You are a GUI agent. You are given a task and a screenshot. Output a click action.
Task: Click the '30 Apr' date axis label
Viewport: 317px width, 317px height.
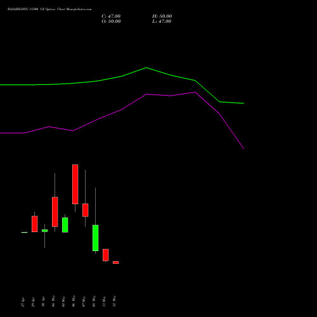tap(43, 302)
